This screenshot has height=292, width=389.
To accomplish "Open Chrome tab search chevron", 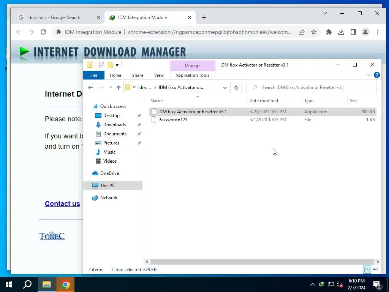I will point(325,13).
